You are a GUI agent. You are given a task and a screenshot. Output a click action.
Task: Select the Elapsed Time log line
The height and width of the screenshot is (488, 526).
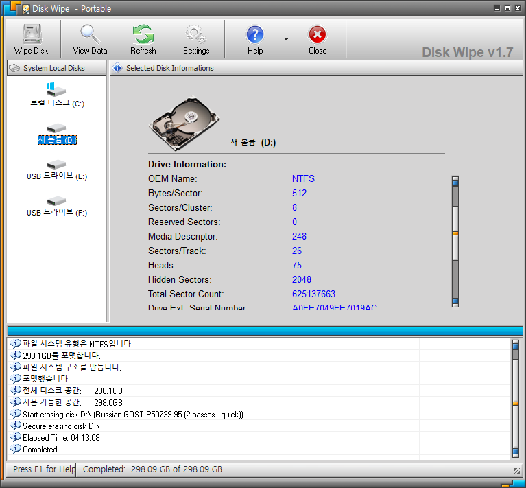[61, 438]
